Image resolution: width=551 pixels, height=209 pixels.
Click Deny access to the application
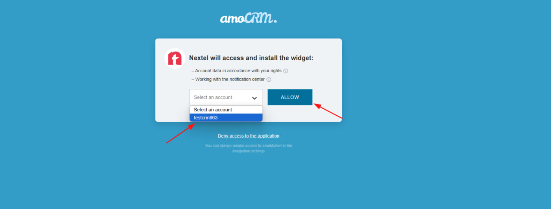pos(248,136)
